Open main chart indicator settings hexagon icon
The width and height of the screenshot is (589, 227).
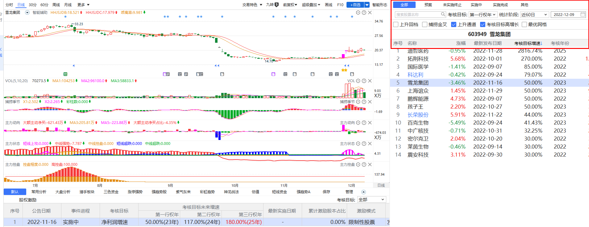358,13
